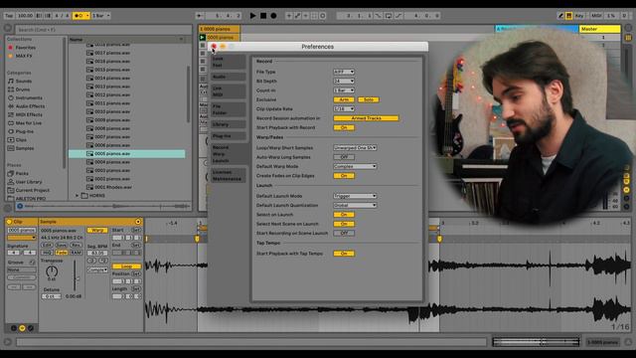
Task: Open the Audio Effects browser category
Action: (30, 106)
